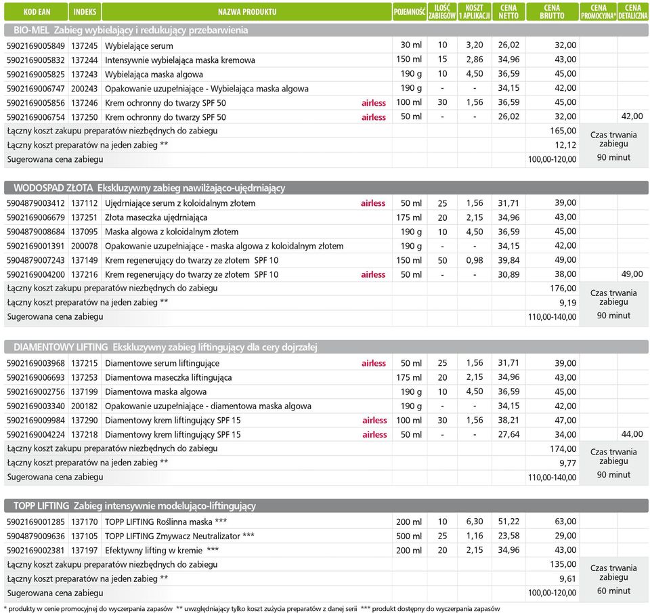This screenshot has width=650, height=613.
Task: Click index number 137290
Action: tap(85, 420)
